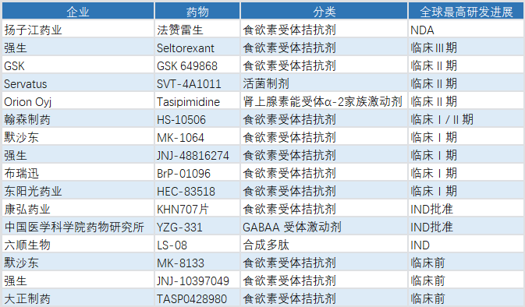Screen dimensions: 525x307
Task: Click the NDA progress cell
Action: [466, 30]
